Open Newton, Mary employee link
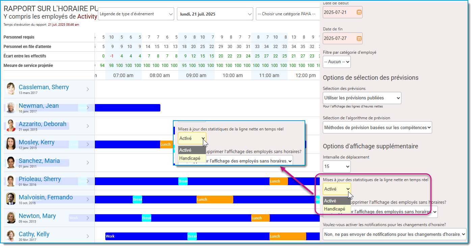473x248 pixels. pos(37,216)
